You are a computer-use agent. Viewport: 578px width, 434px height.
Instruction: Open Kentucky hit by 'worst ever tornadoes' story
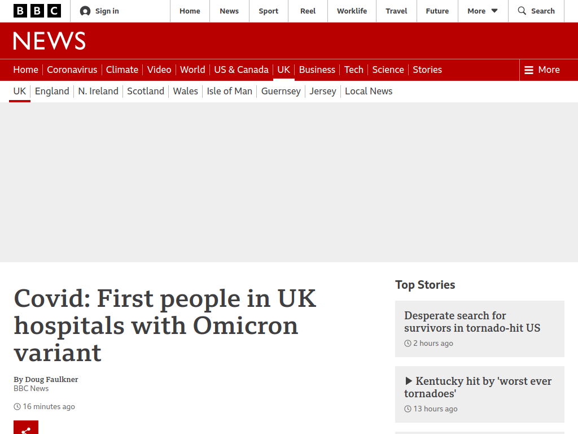(478, 387)
